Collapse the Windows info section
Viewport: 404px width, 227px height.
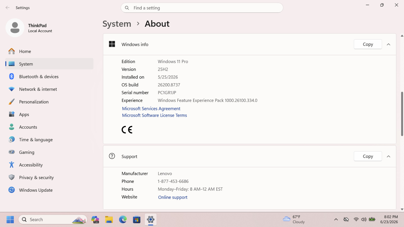(388, 44)
